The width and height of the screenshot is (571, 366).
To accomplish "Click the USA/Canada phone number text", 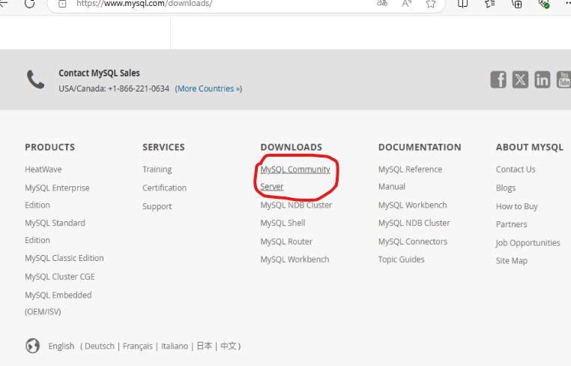I will pos(114,88).
